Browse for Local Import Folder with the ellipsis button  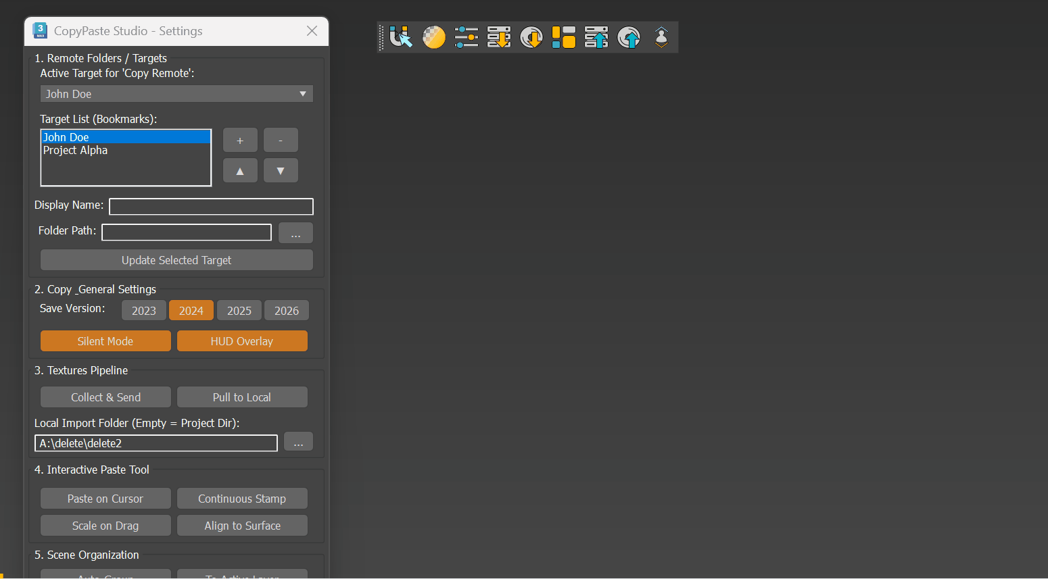click(298, 442)
